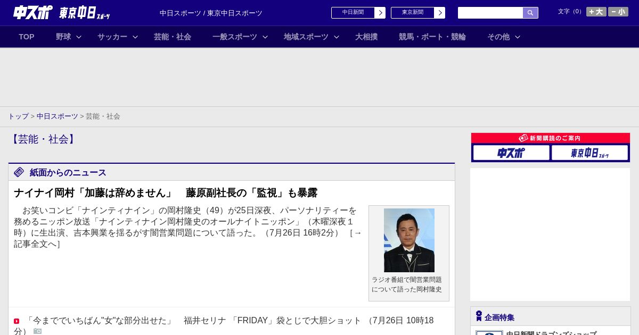Click the トップ breadcrumb link

19,116
